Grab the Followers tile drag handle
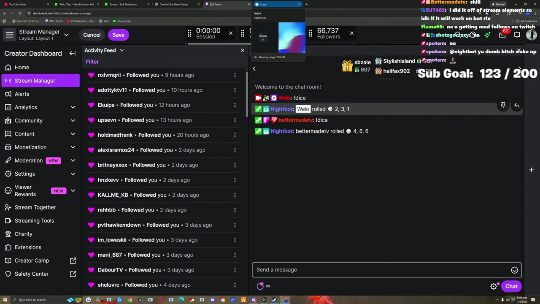The height and width of the screenshot is (304, 540). click(x=310, y=33)
